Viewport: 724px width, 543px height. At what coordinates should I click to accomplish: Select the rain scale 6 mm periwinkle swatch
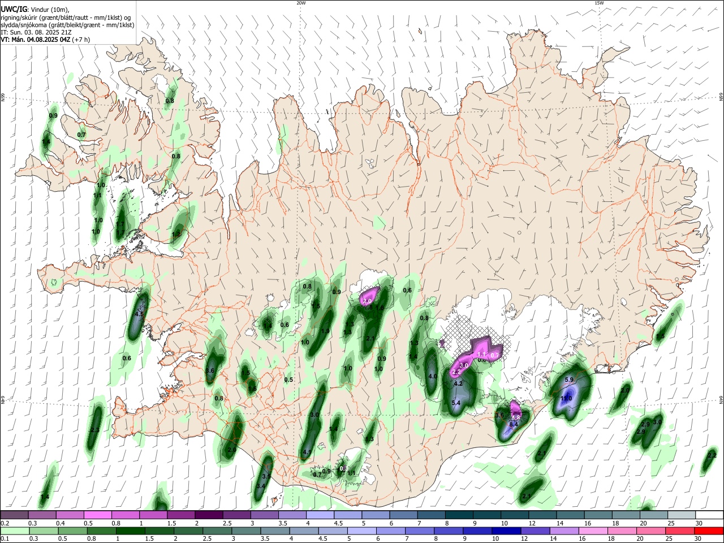(390, 531)
